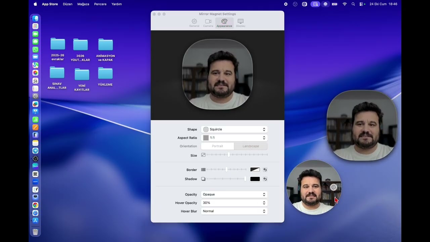This screenshot has height=242, width=430.
Task: Expand the Aspect Ratio 1:1 dropdown
Action: 234,138
